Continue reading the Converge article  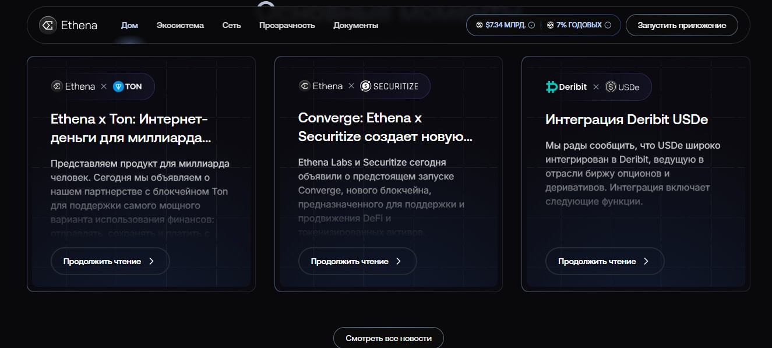coord(358,261)
